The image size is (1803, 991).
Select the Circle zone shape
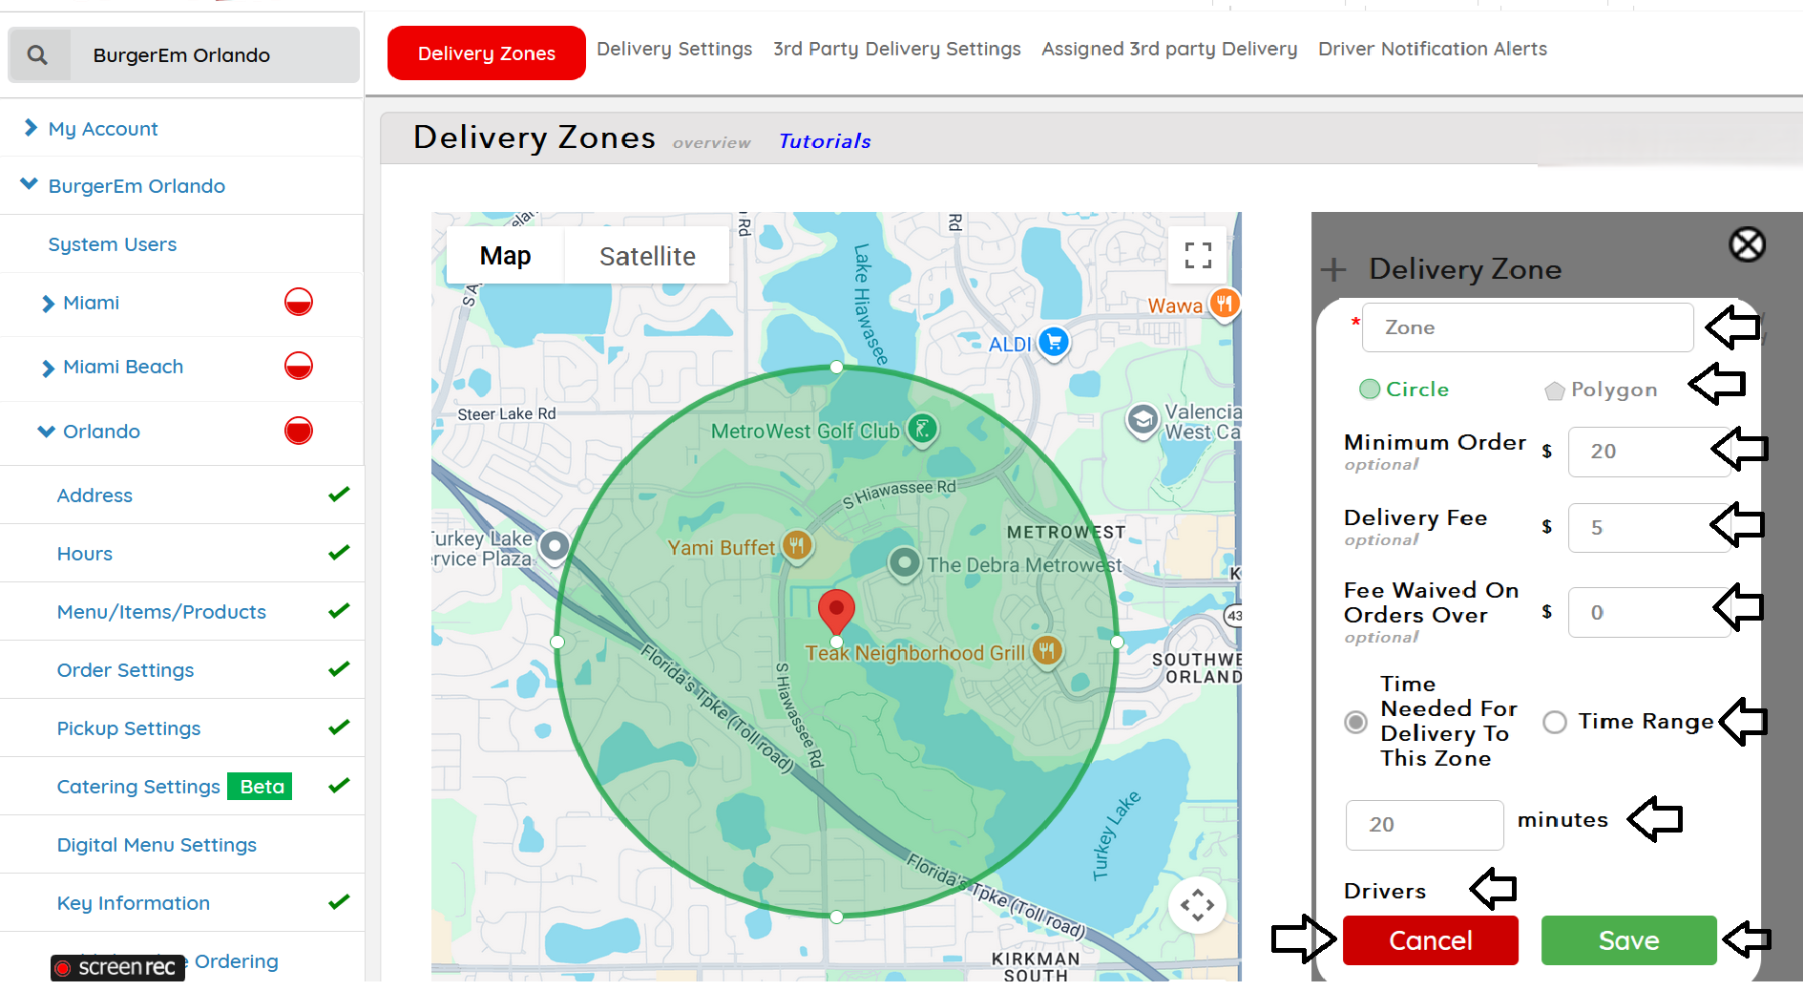(1404, 390)
